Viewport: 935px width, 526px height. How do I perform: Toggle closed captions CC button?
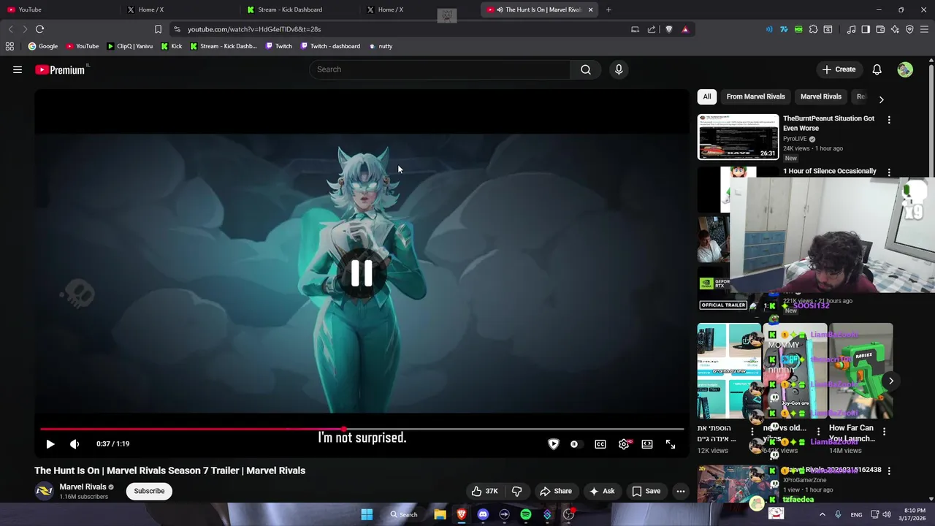[600, 444]
